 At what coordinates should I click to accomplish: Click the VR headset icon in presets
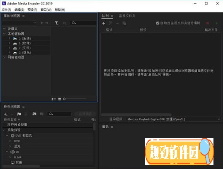point(13,152)
